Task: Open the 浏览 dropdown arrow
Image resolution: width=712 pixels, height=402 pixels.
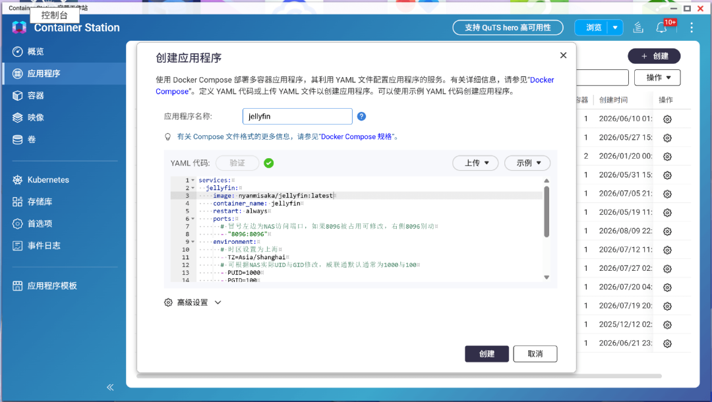Action: tap(615, 28)
